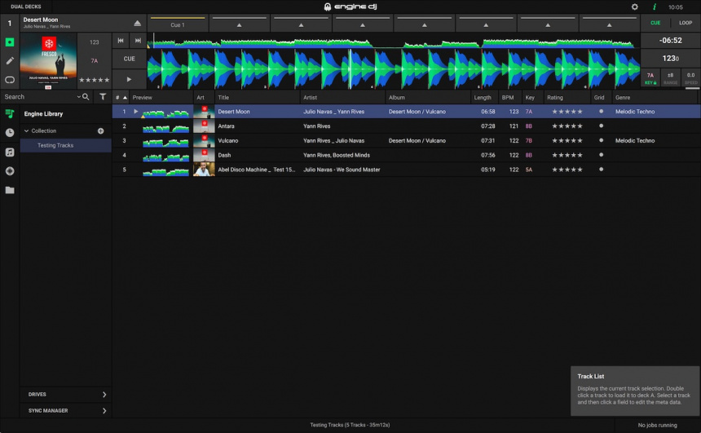This screenshot has width=701, height=433.
Task: Toggle grid dot for Antara
Action: click(x=601, y=126)
